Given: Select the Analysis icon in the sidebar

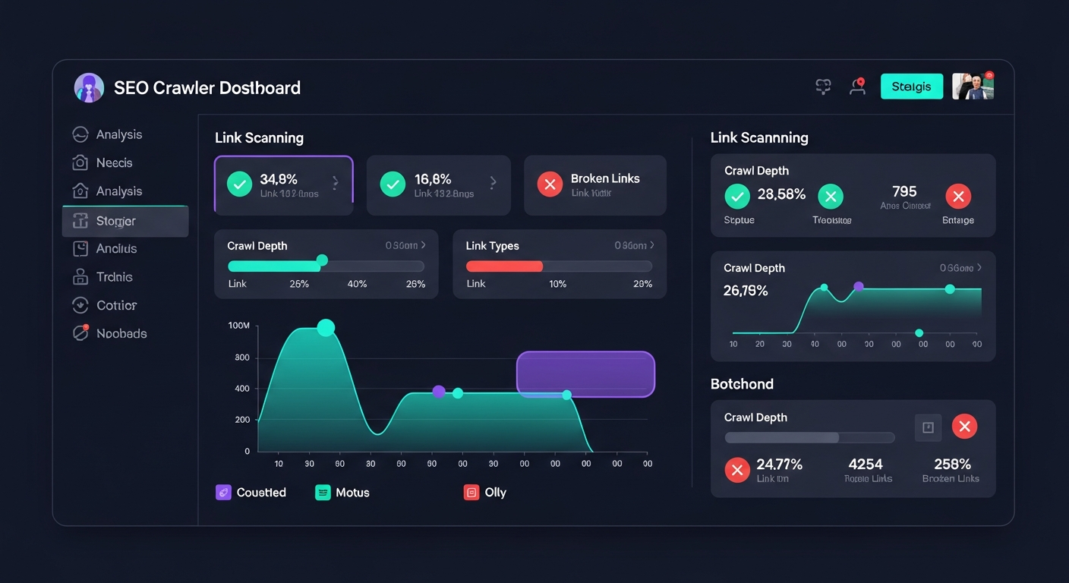Looking at the screenshot, I should pos(81,134).
